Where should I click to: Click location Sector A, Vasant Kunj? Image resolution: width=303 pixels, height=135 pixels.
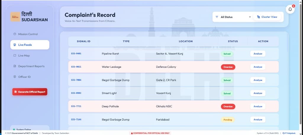tap(170, 54)
